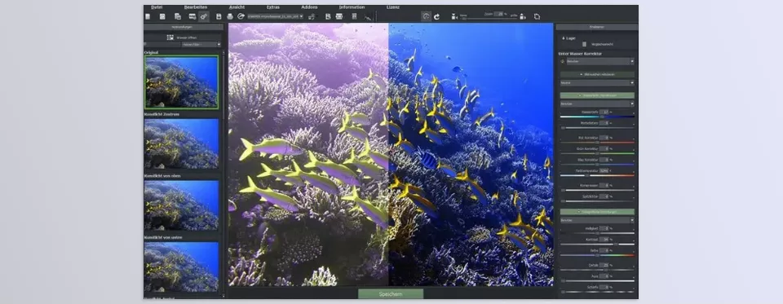This screenshot has height=304, width=783.
Task: Click the stacked-pages batch icon in toolbar
Action: pos(177,16)
